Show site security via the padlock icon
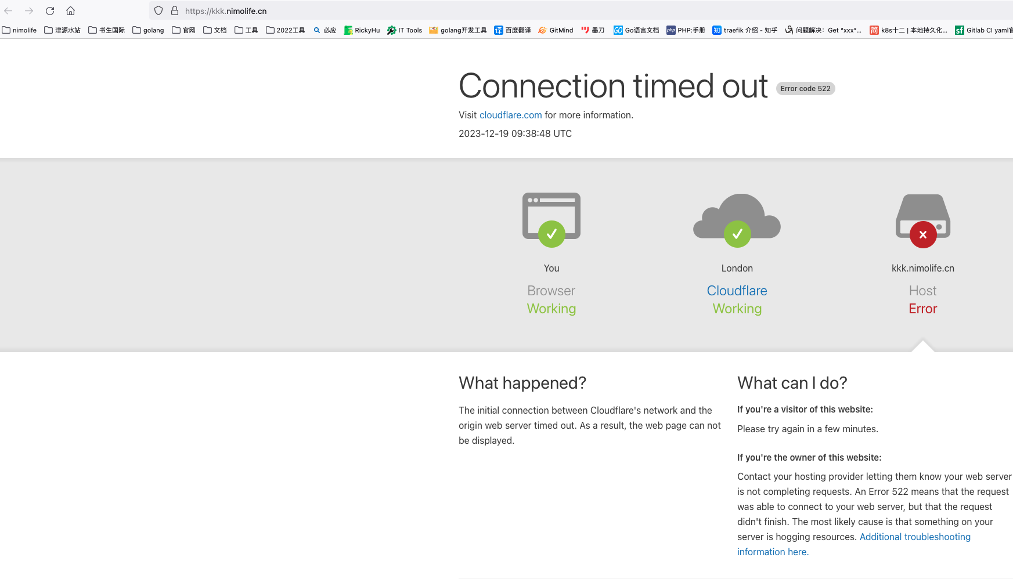This screenshot has height=579, width=1013. click(x=174, y=11)
